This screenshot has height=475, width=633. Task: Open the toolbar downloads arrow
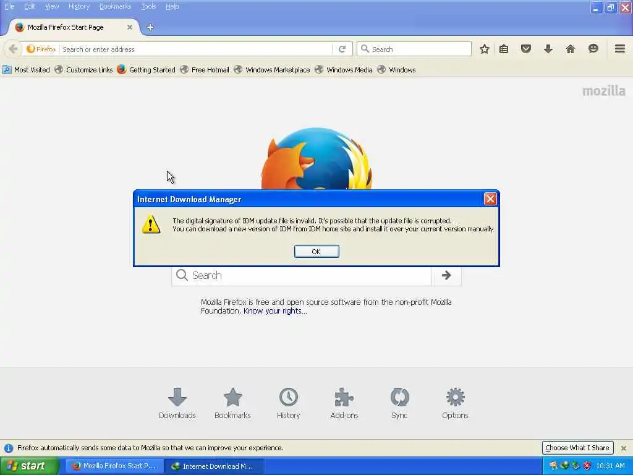click(x=548, y=49)
